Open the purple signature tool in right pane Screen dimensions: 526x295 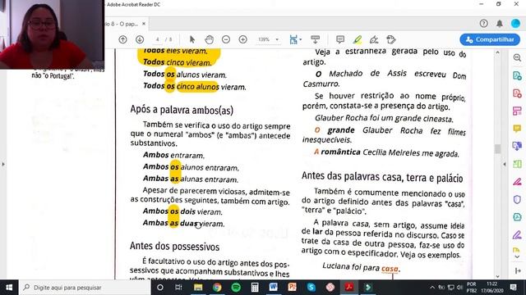(517, 235)
